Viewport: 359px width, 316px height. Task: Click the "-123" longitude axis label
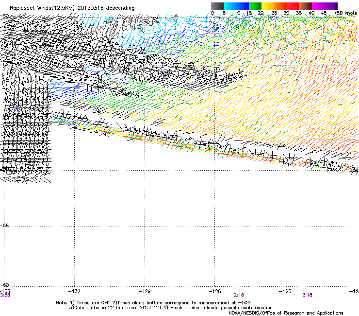coord(285,291)
